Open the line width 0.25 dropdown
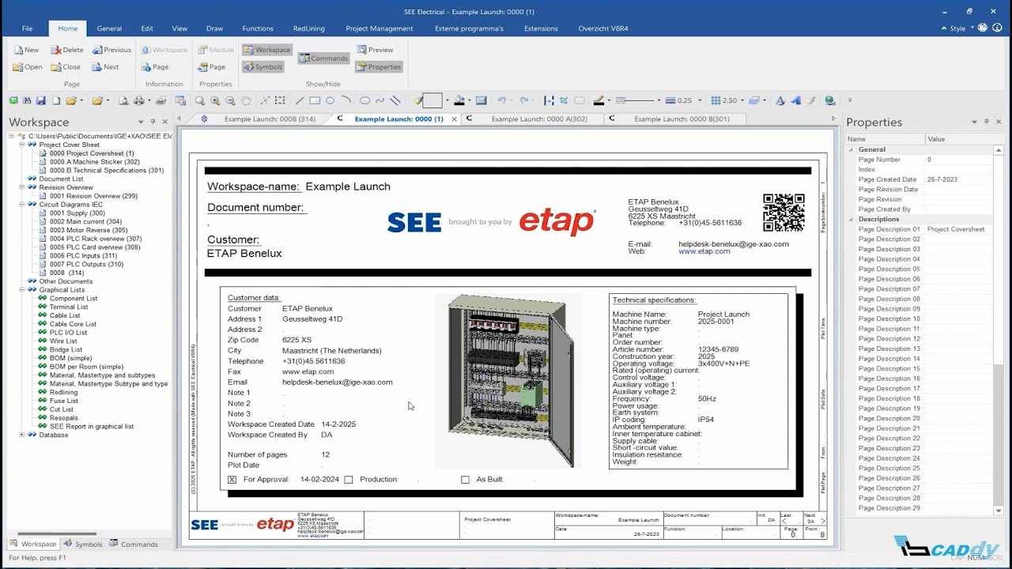The width and height of the screenshot is (1012, 569). pos(700,100)
